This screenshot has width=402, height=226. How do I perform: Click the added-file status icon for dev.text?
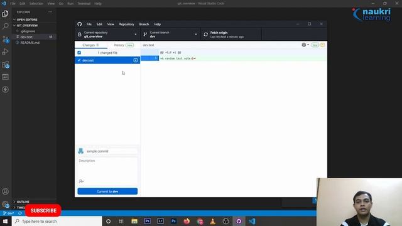[x=136, y=60]
